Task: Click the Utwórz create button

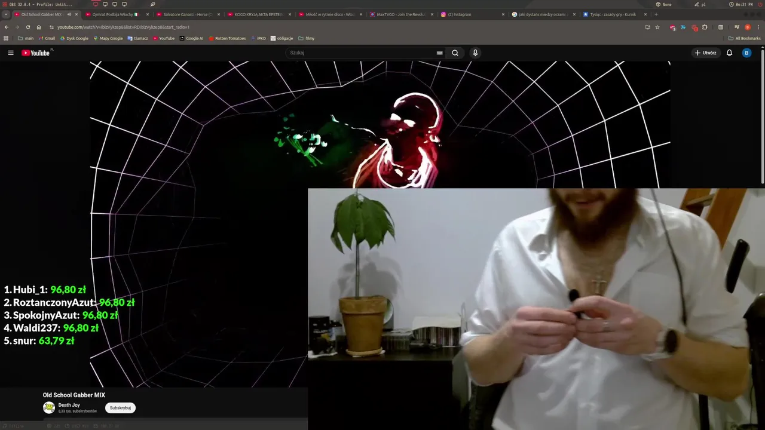Action: [x=705, y=53]
